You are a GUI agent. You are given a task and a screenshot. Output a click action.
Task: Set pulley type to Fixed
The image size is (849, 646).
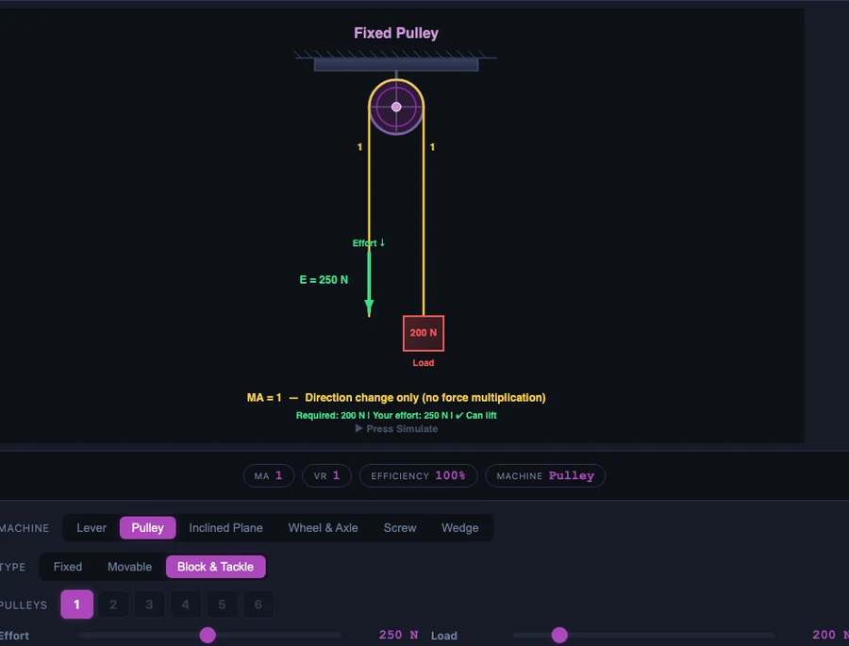click(68, 567)
